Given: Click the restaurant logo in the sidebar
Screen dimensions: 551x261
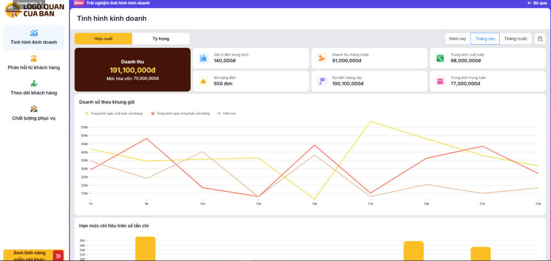Looking at the screenshot, I should [x=34, y=10].
